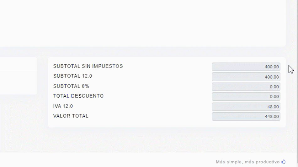Image resolution: width=298 pixels, height=167 pixels.
Task: Click the SUBTOTAL 12.0 label text
Action: pyautogui.click(x=72, y=76)
